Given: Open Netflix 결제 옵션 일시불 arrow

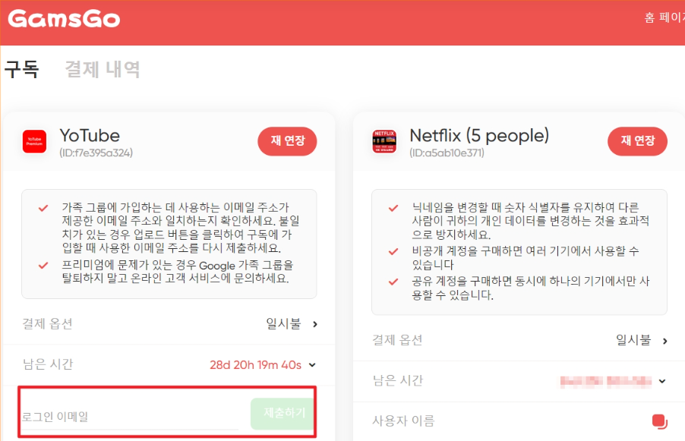Looking at the screenshot, I should tap(665, 341).
